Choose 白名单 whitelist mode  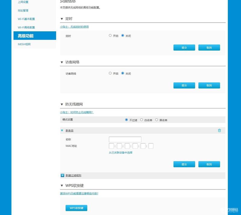tap(141, 120)
